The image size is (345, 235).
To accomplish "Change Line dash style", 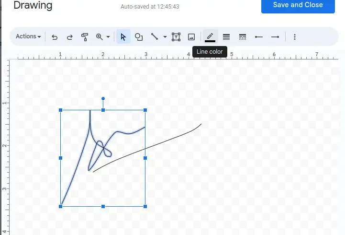I will click(243, 37).
